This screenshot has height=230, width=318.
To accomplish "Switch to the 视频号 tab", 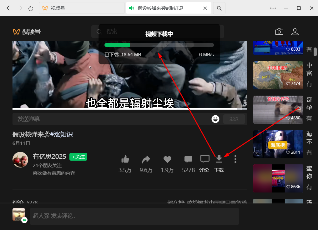I will click(x=81, y=8).
